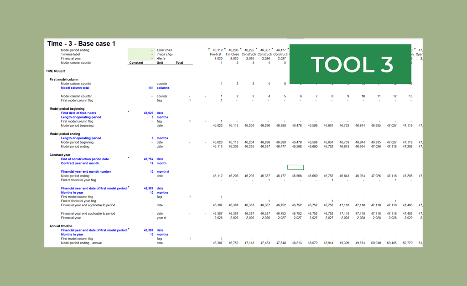Select the 'Timeline label' row label
467x286 pixels.
[x=70, y=54]
